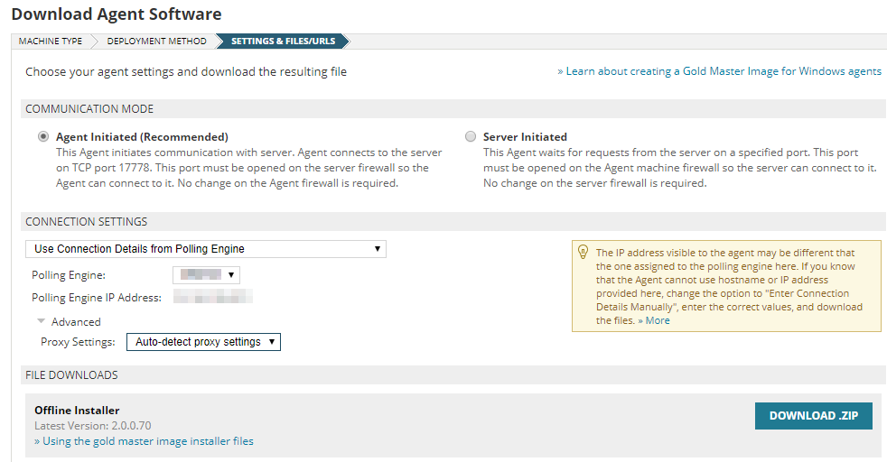Switch to the Deployment Method step
Viewport: 887px width, 462px height.
[x=156, y=42]
